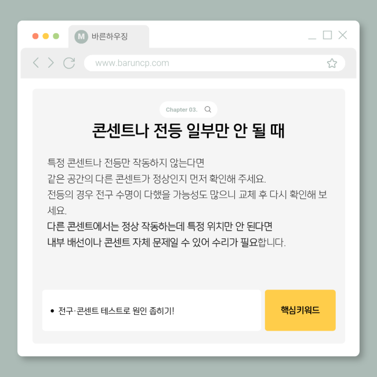Click the round M favicon in tab
Screen dimensions: 377x377
(81, 37)
